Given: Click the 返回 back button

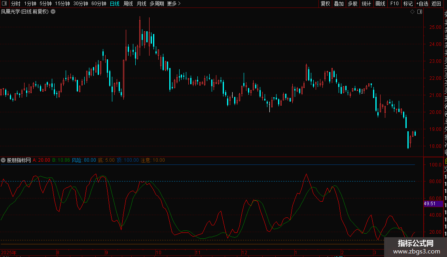Looking at the screenshot, I should point(436,4).
